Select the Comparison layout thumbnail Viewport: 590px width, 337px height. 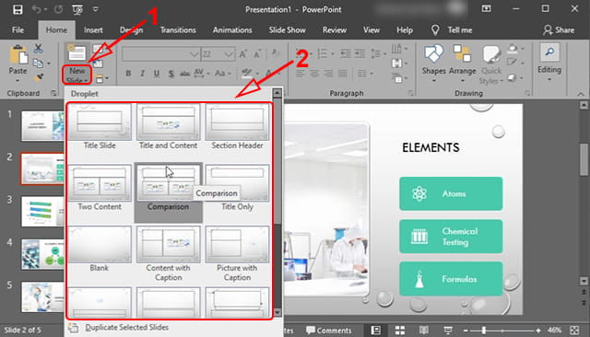pyautogui.click(x=168, y=183)
